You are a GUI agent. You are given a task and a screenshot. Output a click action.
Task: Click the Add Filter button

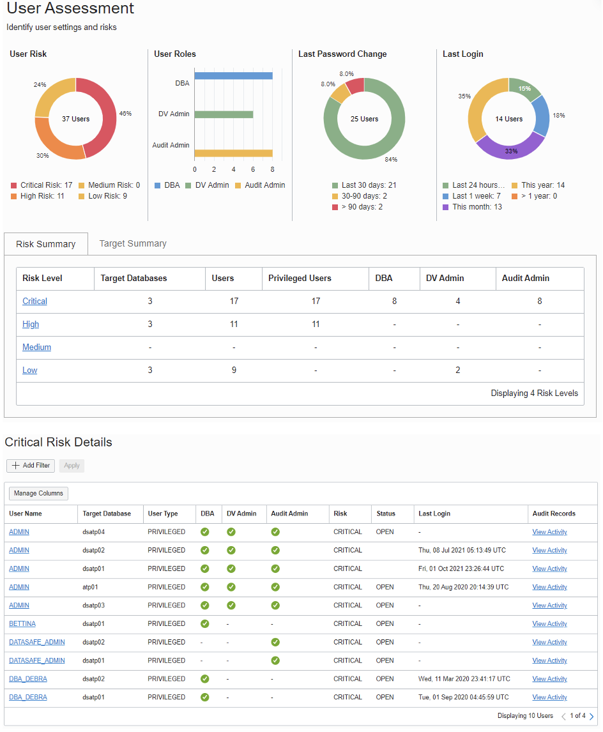[x=31, y=466]
